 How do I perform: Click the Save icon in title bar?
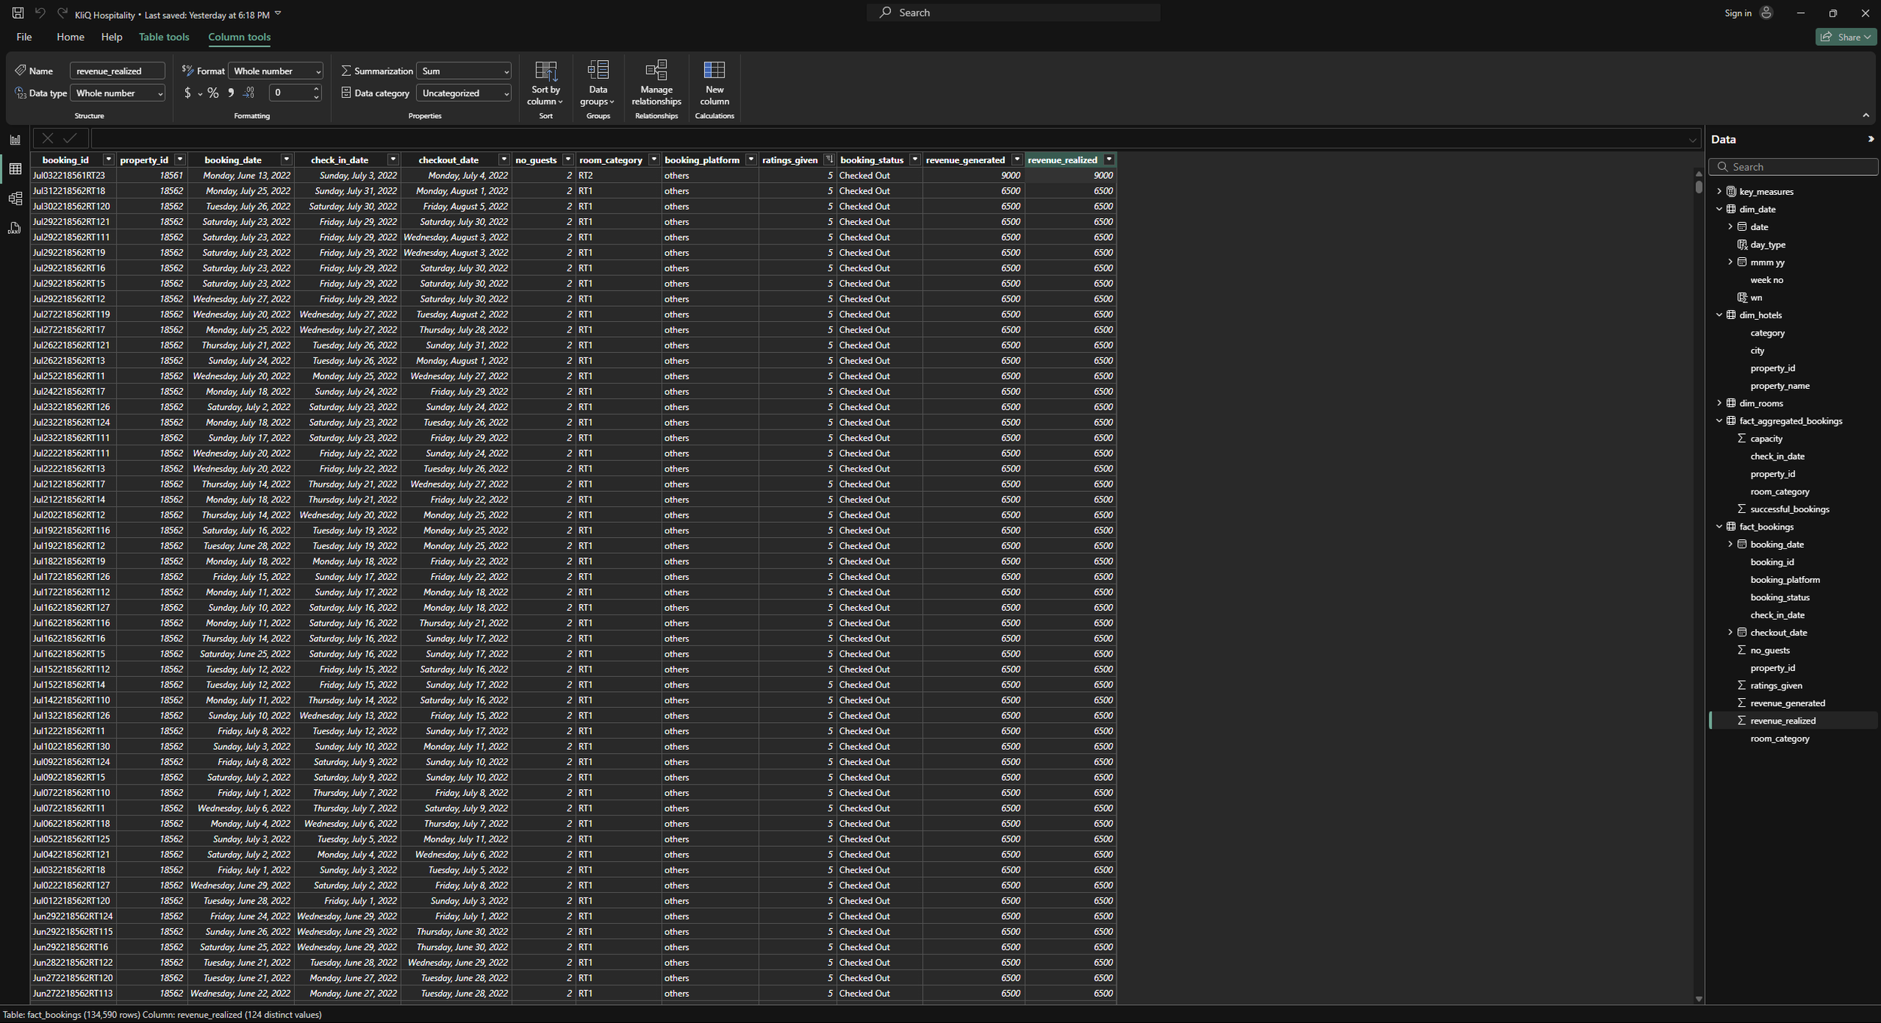click(17, 14)
